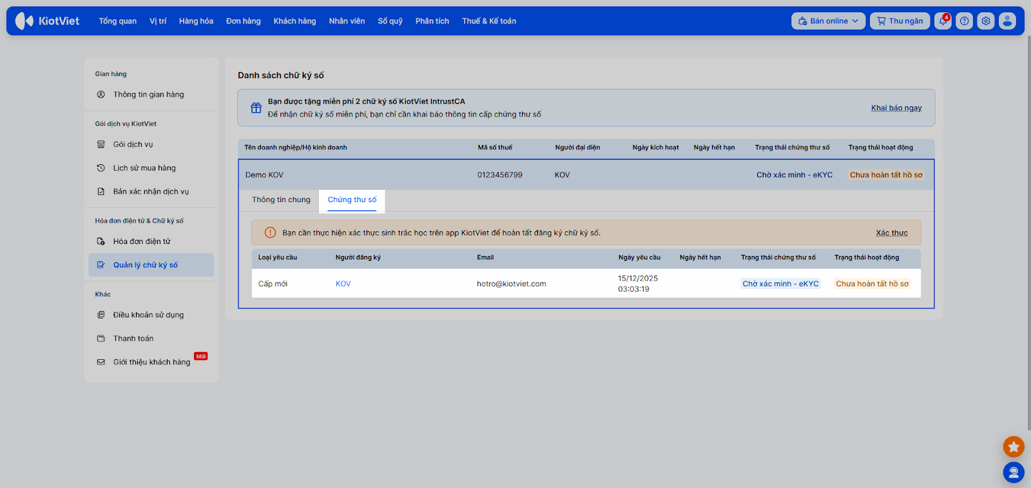This screenshot has width=1031, height=488.
Task: Click the Giới thiệu khách hàng envelope icon
Action: point(101,362)
